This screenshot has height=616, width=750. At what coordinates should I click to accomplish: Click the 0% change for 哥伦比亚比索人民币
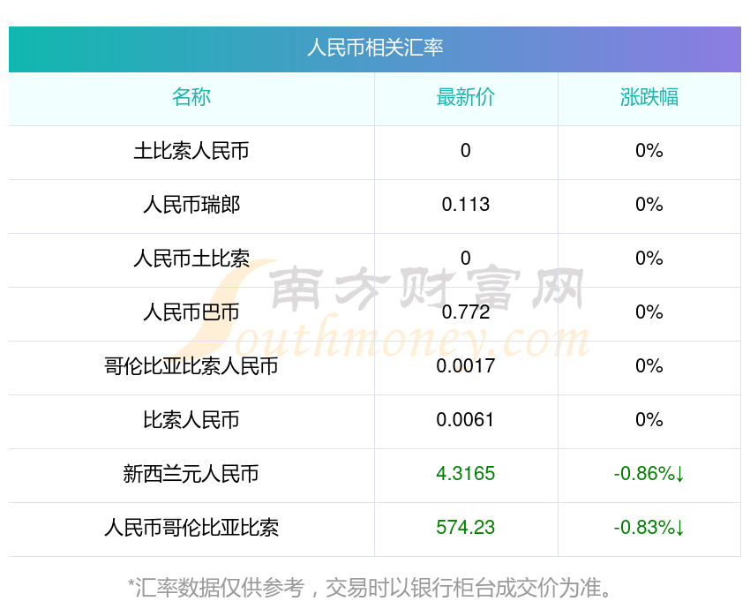(649, 366)
